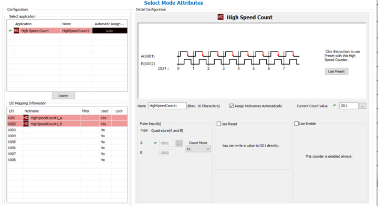
Task: Click the Used column header
Action: (x=105, y=111)
